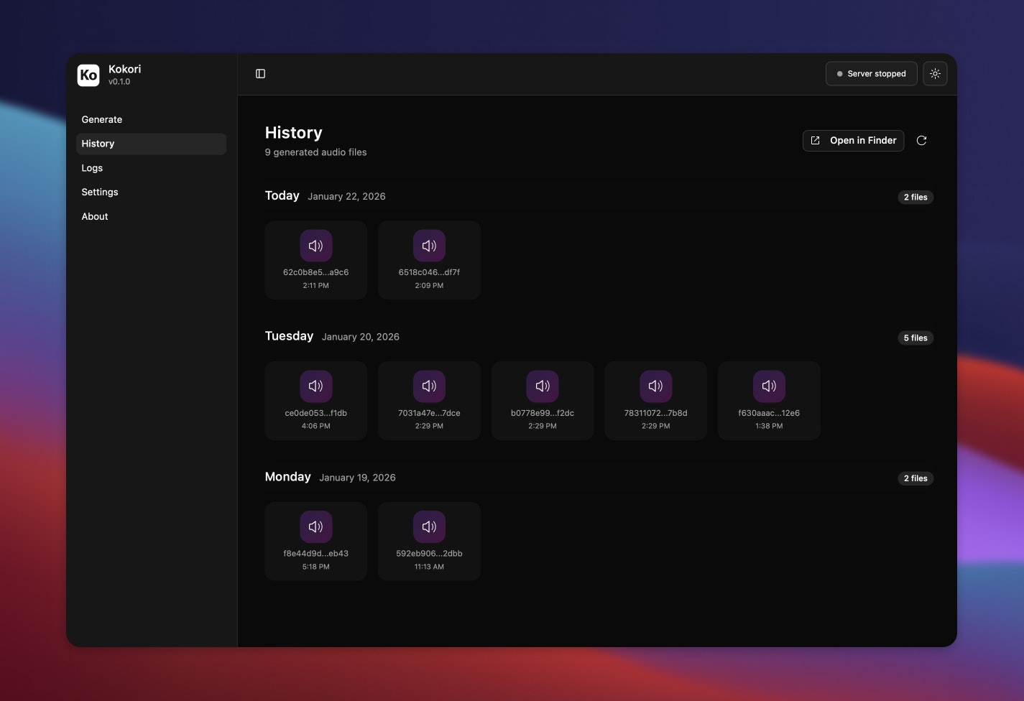Screen dimensions: 1024x701
Task: Click the 2:11 PM timestamp
Action: point(316,286)
